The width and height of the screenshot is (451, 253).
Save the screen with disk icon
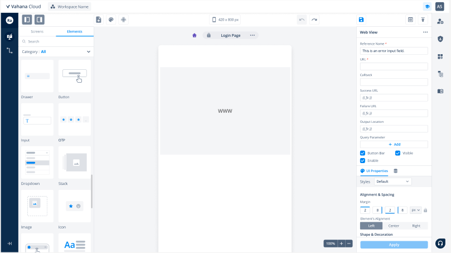[361, 20]
